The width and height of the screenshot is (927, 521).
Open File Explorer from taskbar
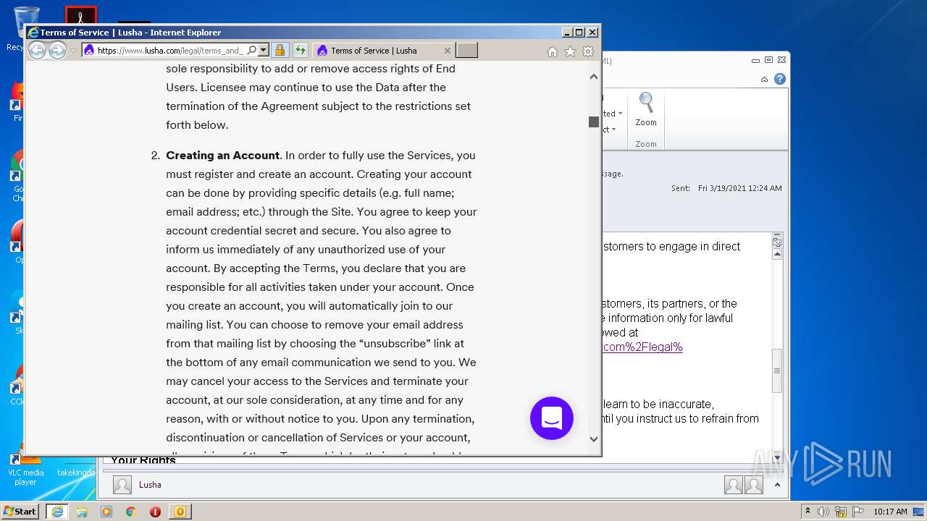coord(82,512)
